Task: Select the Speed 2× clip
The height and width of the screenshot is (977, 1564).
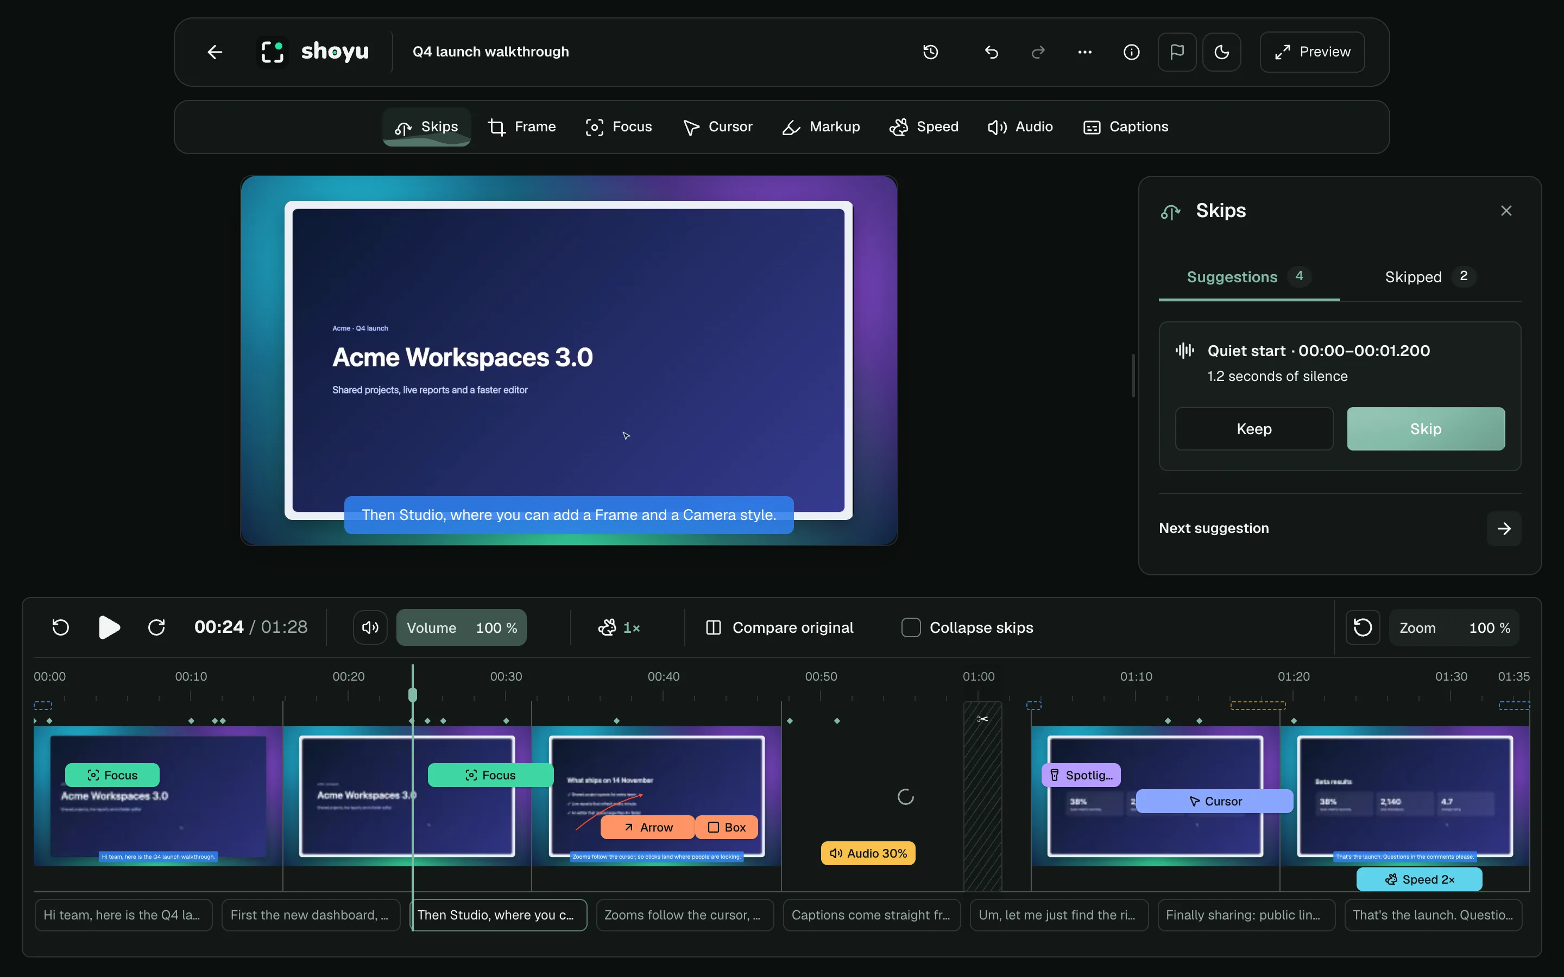Action: coord(1419,879)
